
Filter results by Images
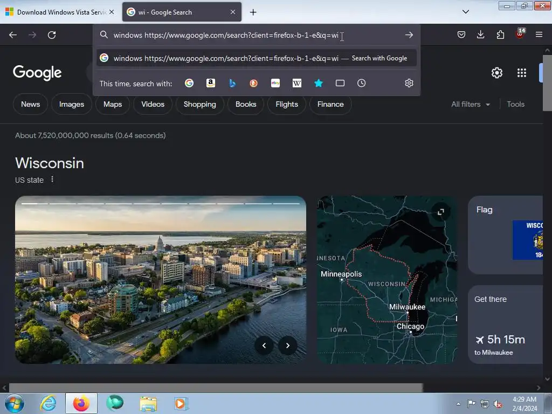click(x=72, y=104)
